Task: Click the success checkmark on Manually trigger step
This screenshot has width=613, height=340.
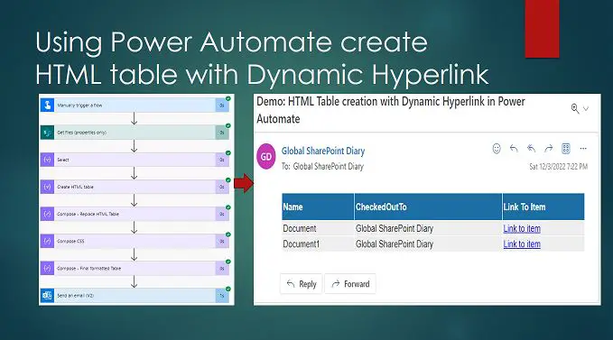Action: click(228, 99)
